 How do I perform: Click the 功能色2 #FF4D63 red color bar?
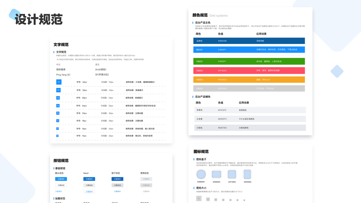click(249, 70)
